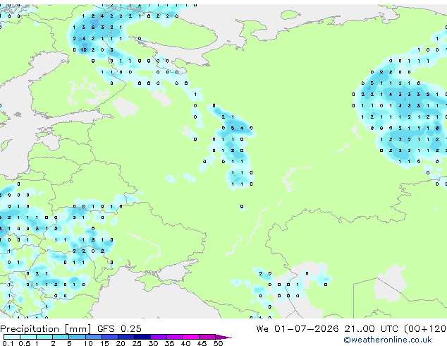
Task: Click the legend label '50'
Action: click(x=218, y=343)
